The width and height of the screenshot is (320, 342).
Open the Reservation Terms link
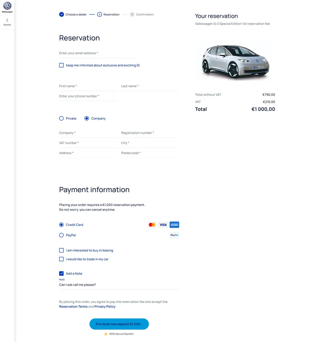[x=73, y=306]
